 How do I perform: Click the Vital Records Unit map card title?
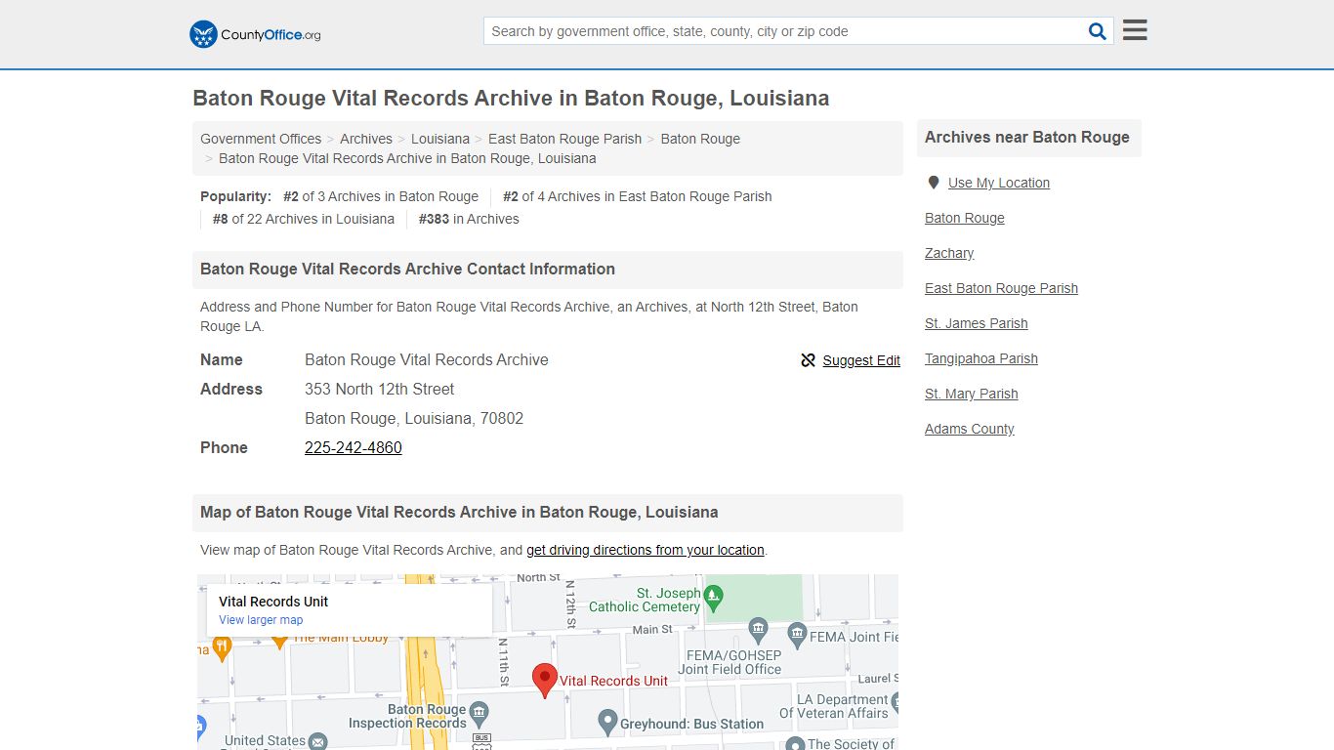tap(273, 602)
